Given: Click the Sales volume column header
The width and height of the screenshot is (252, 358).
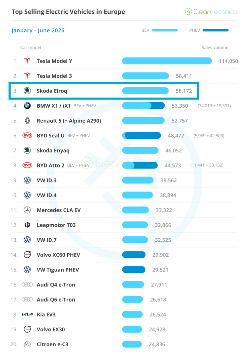Looking at the screenshot, I should click(215, 47).
